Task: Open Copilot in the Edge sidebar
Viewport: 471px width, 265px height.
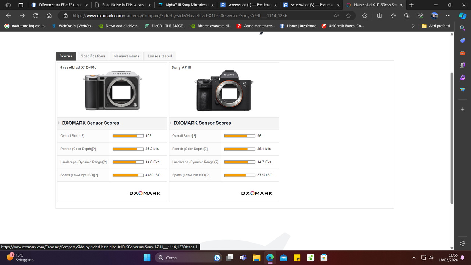Action: pyautogui.click(x=462, y=15)
